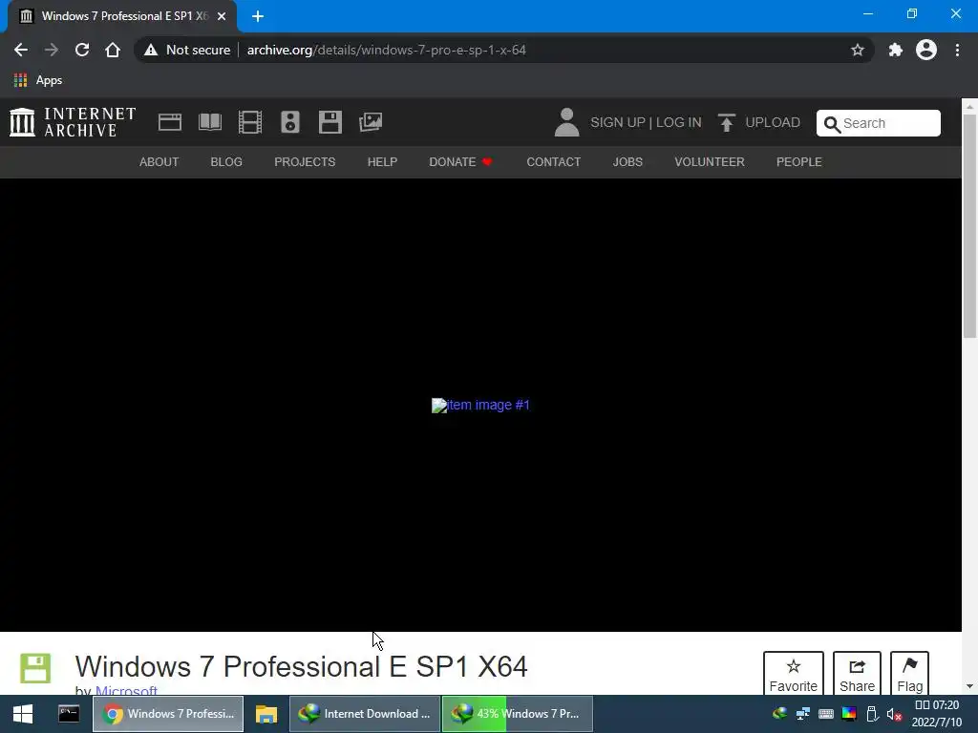This screenshot has width=978, height=733.
Task: Click the muted volume tray icon
Action: pos(894,714)
